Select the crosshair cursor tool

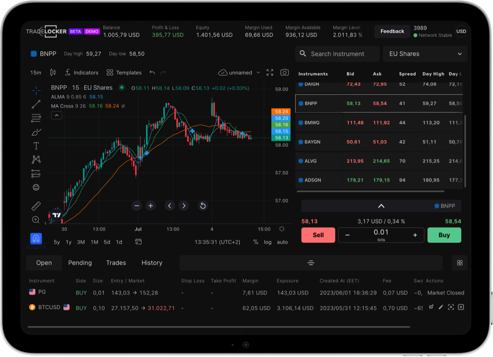pyautogui.click(x=36, y=91)
